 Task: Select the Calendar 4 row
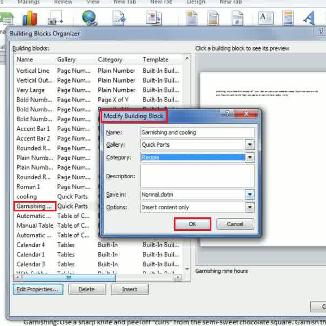(x=98, y=245)
